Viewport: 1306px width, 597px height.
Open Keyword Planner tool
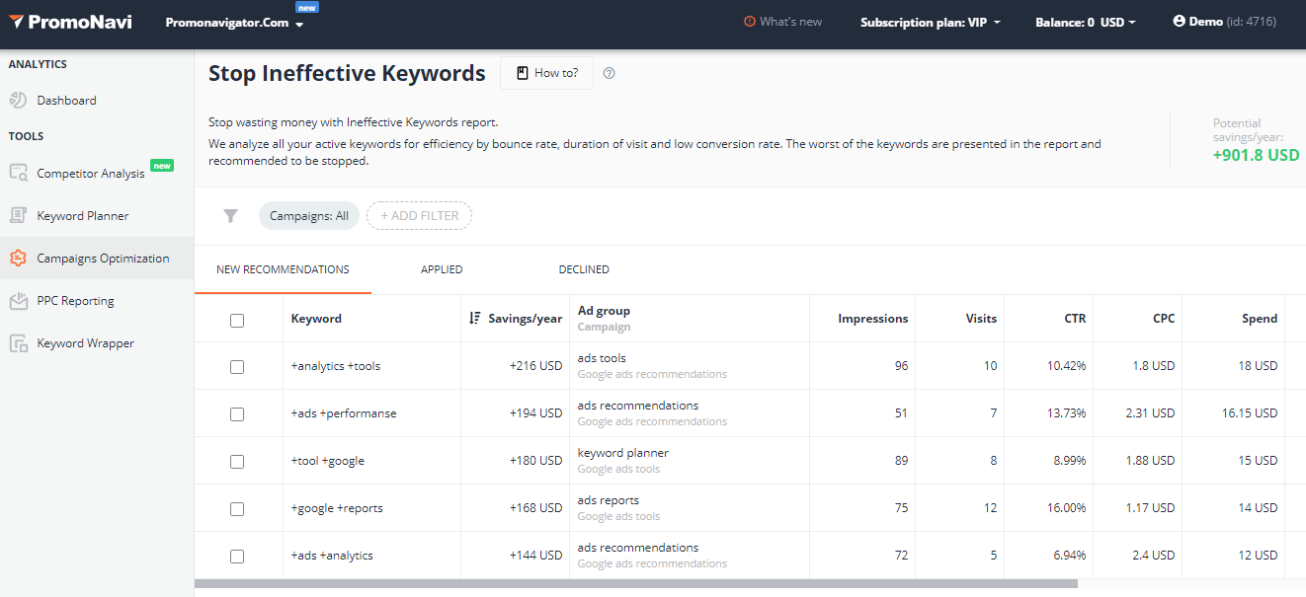pyautogui.click(x=83, y=215)
